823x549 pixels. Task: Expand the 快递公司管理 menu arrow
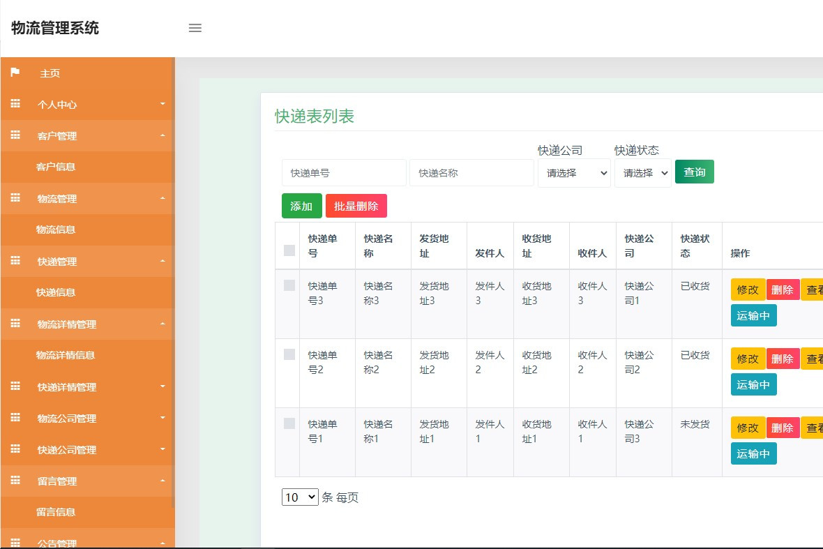point(163,449)
